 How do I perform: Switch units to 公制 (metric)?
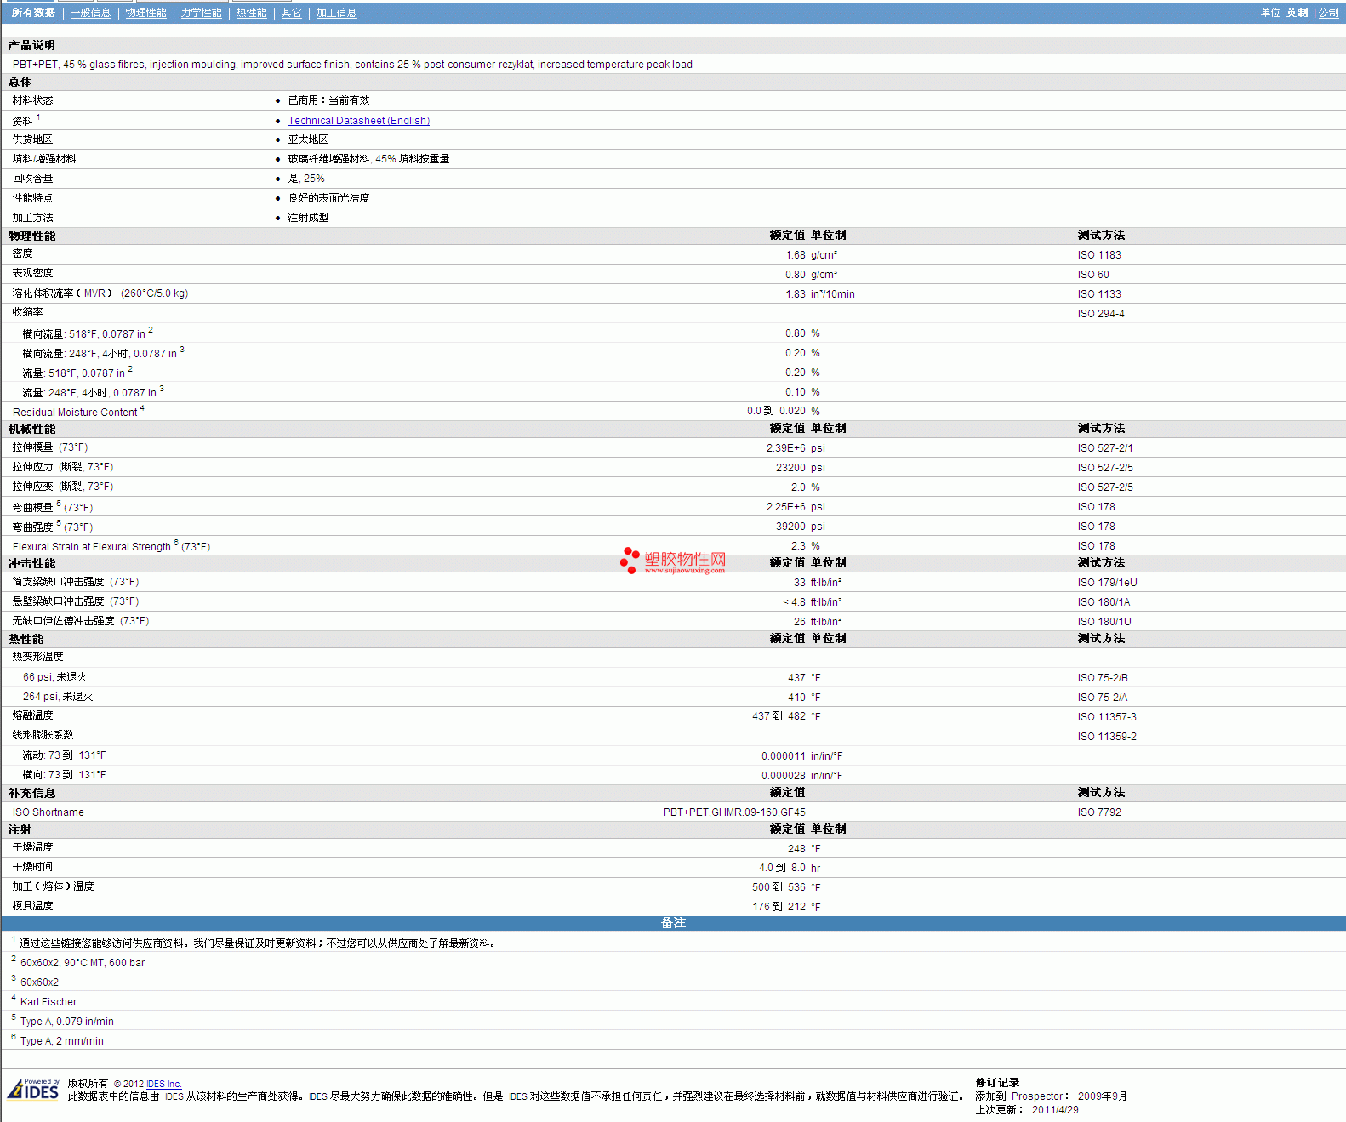1328,13
